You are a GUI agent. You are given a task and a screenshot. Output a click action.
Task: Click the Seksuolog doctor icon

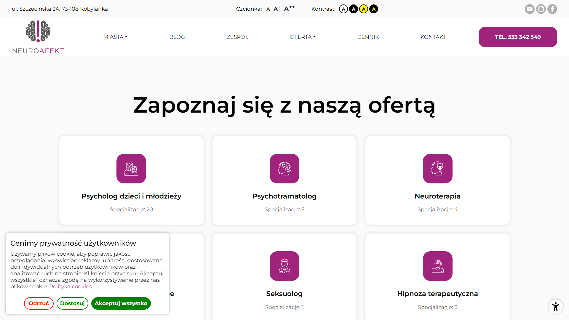point(284,266)
